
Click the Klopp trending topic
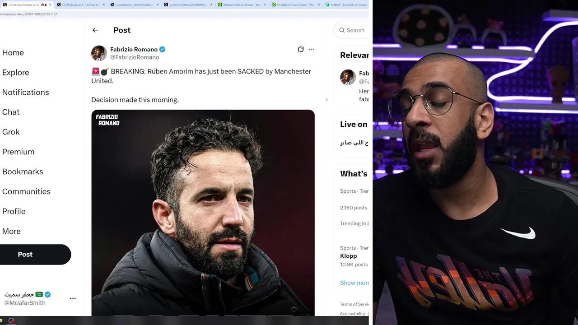coord(349,256)
